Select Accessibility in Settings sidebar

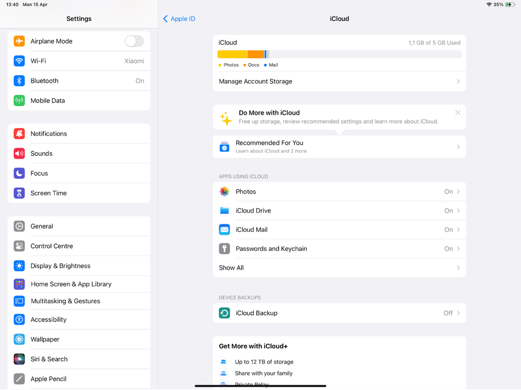[x=79, y=319]
